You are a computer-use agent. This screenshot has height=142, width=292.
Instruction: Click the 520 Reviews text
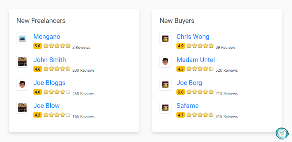227,70
